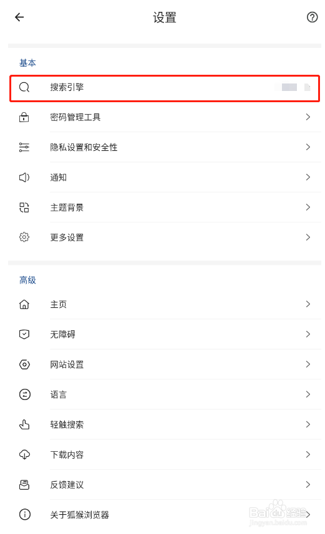Image resolution: width=325 pixels, height=534 pixels.
Task: Click the search engine magnifier icon
Action: point(24,87)
